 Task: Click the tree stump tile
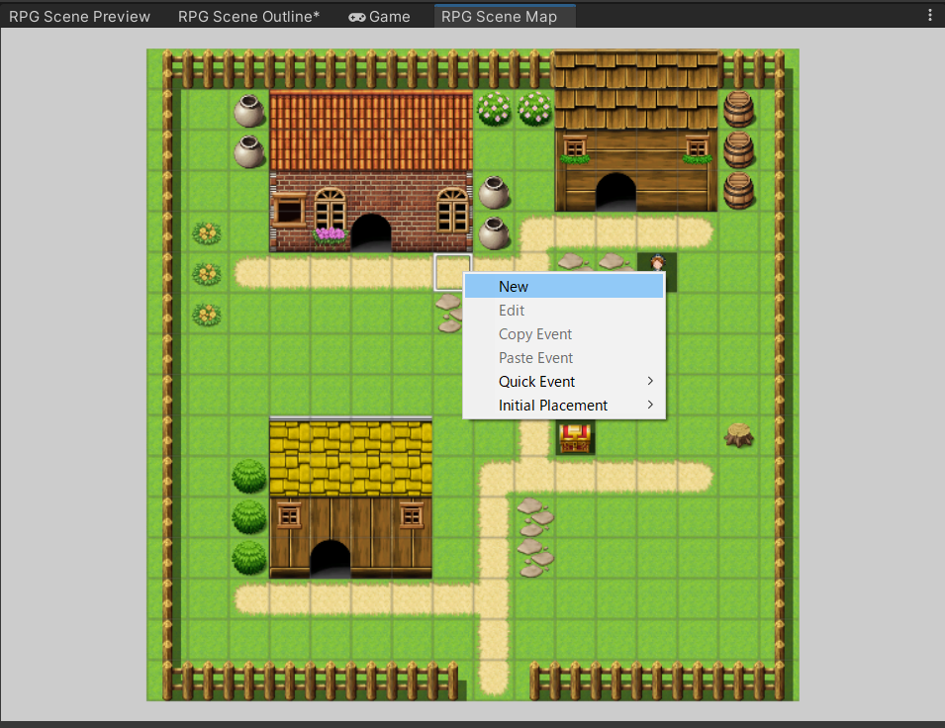pyautogui.click(x=739, y=434)
